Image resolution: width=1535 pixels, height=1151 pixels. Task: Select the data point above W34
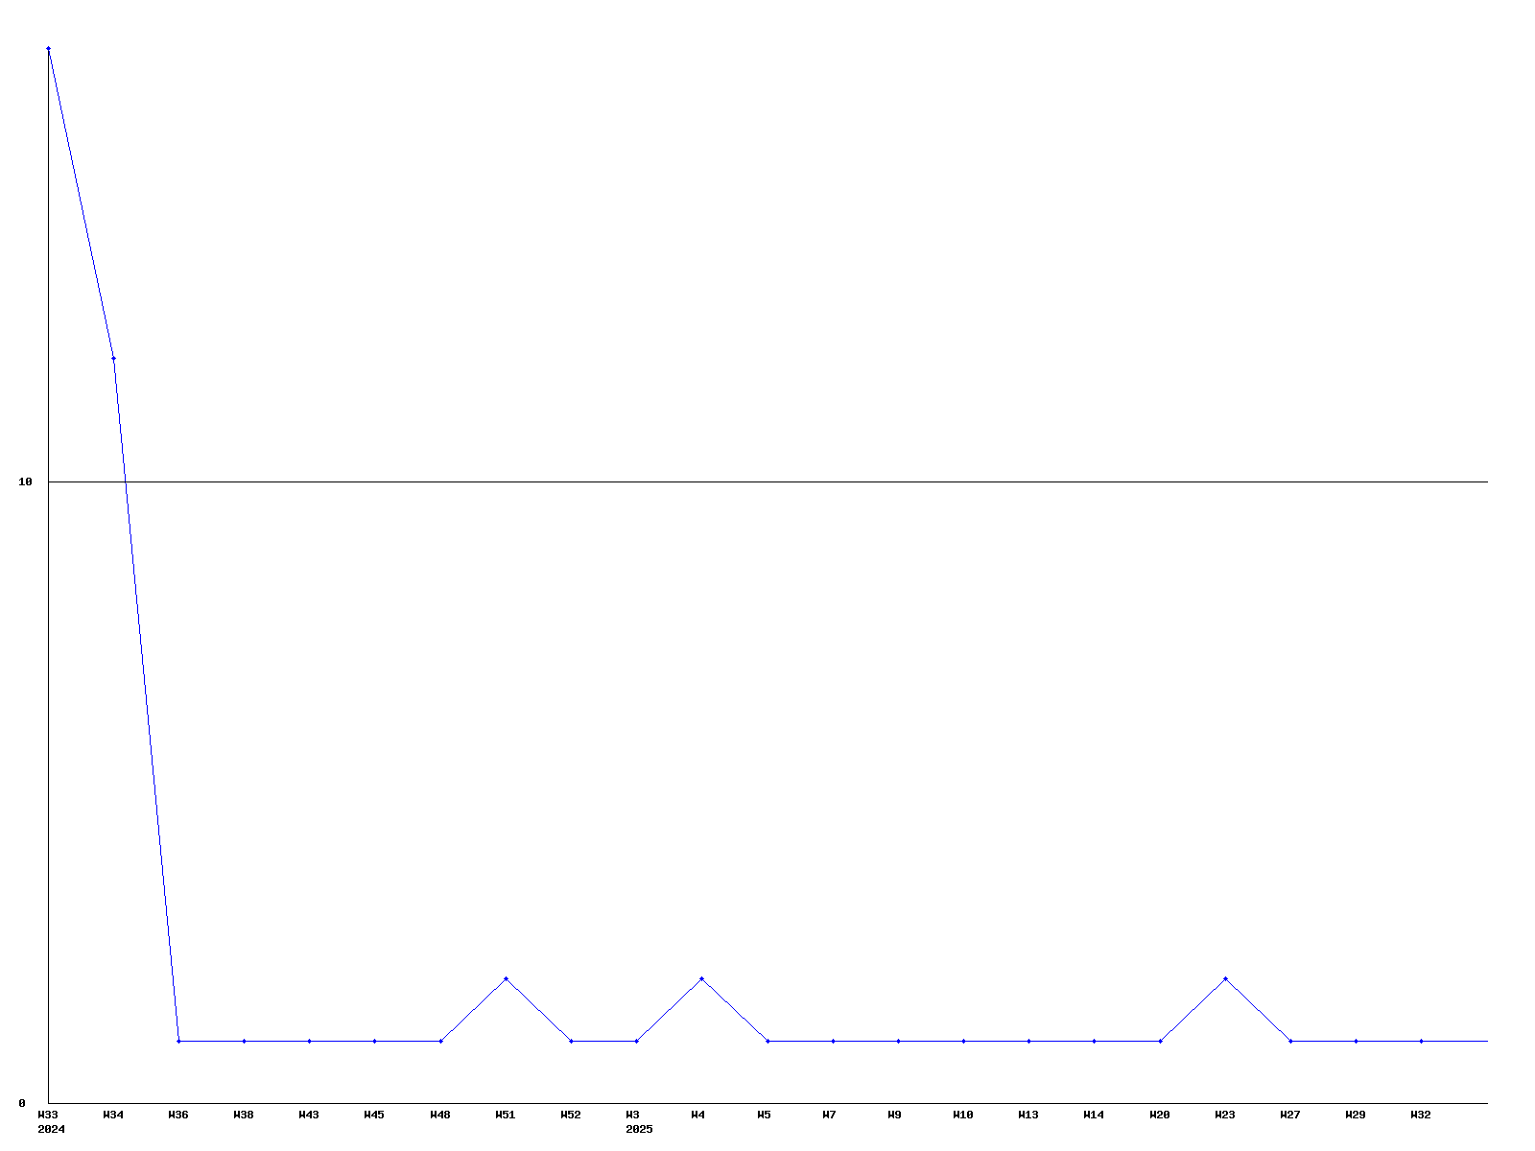coord(113,358)
